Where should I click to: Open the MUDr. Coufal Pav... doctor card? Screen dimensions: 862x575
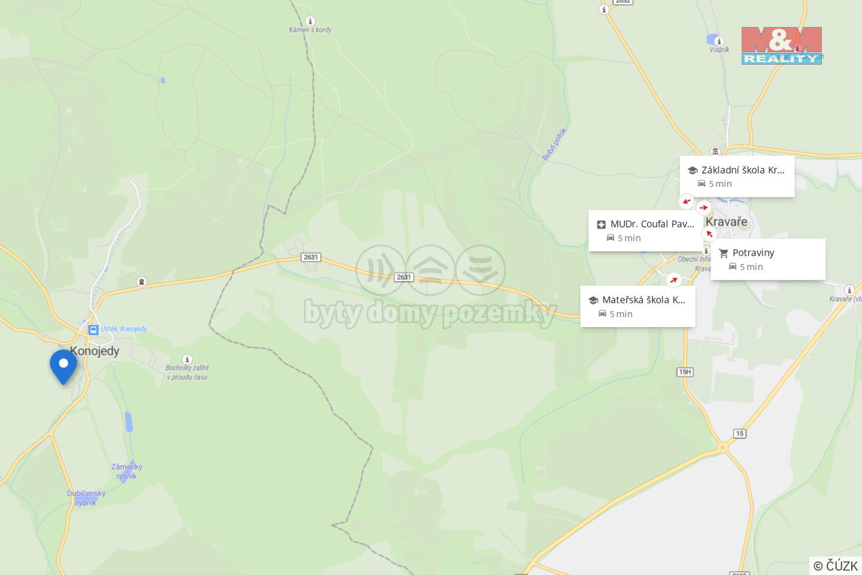coord(646,231)
